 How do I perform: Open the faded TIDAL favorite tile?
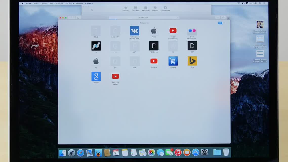click(x=96, y=31)
